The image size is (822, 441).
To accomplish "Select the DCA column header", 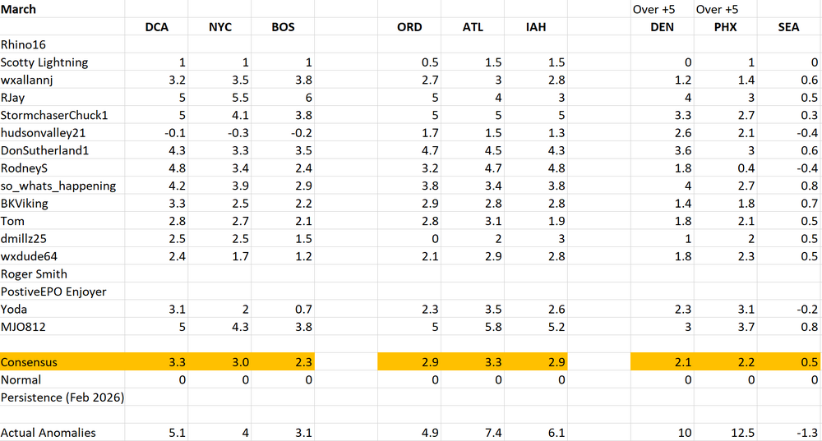I will (x=156, y=27).
